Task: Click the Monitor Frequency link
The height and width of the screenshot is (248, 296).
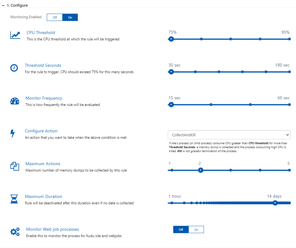Action: (44, 98)
